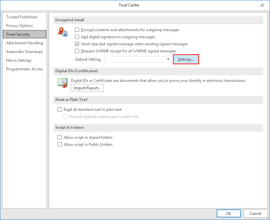Viewport: 270px width, 220px height.
Task: Click the Digital ID certificate icon
Action: (x=62, y=83)
